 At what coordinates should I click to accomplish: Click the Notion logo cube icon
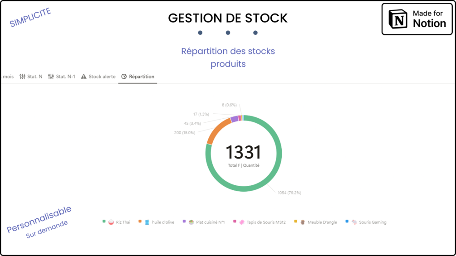point(398,19)
